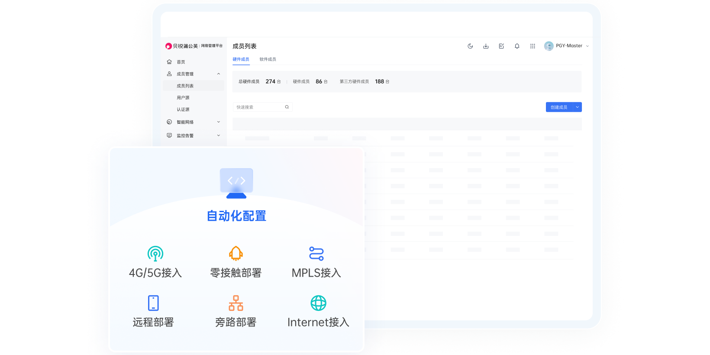Expand the 监控告警 sidebar menu
Image resolution: width=710 pixels, height=355 pixels.
coord(218,136)
